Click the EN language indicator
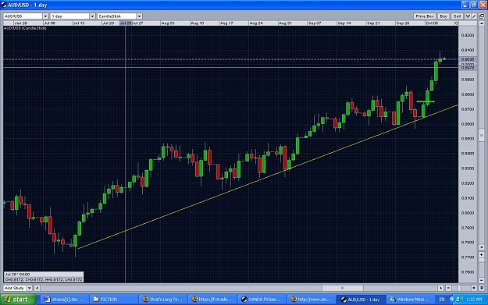The height and width of the screenshot is (305, 488). 442,300
